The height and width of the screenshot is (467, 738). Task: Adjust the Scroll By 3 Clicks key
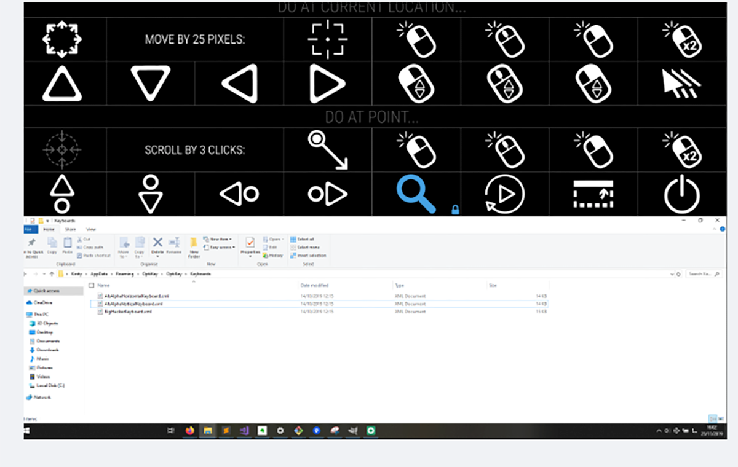point(195,150)
